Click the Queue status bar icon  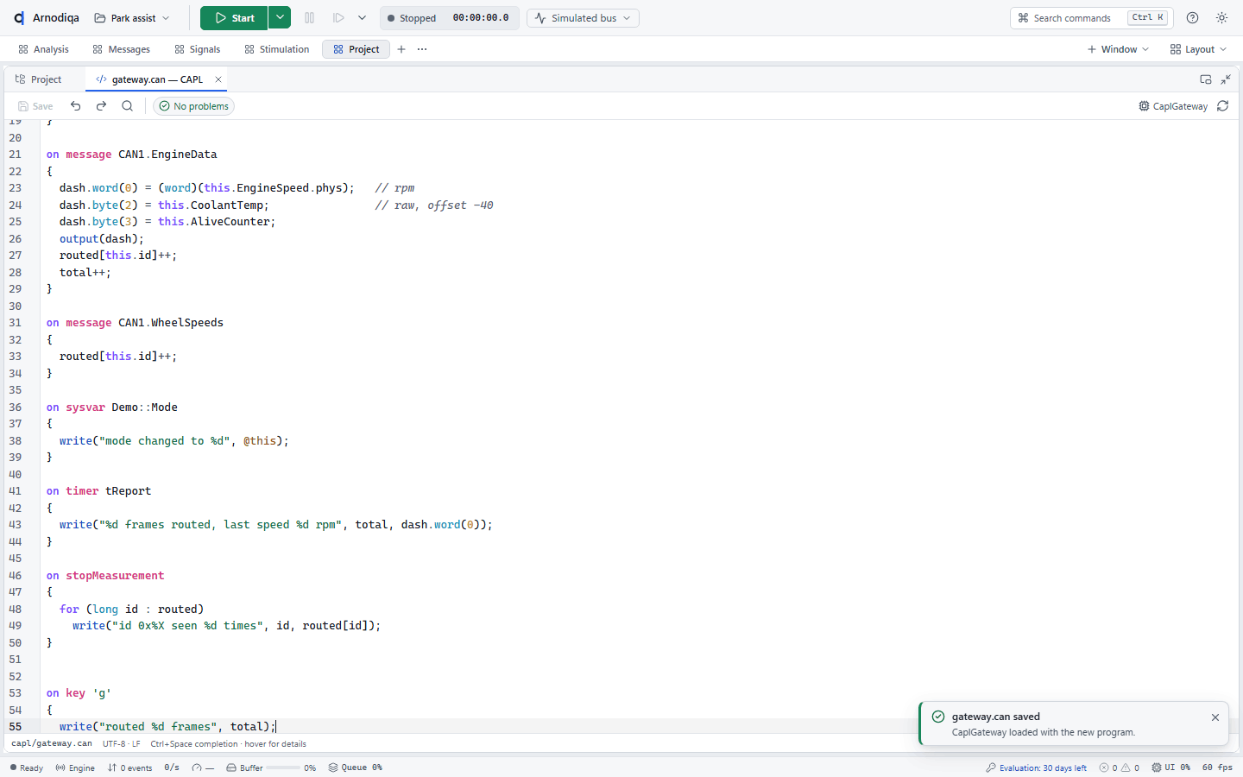click(x=333, y=768)
